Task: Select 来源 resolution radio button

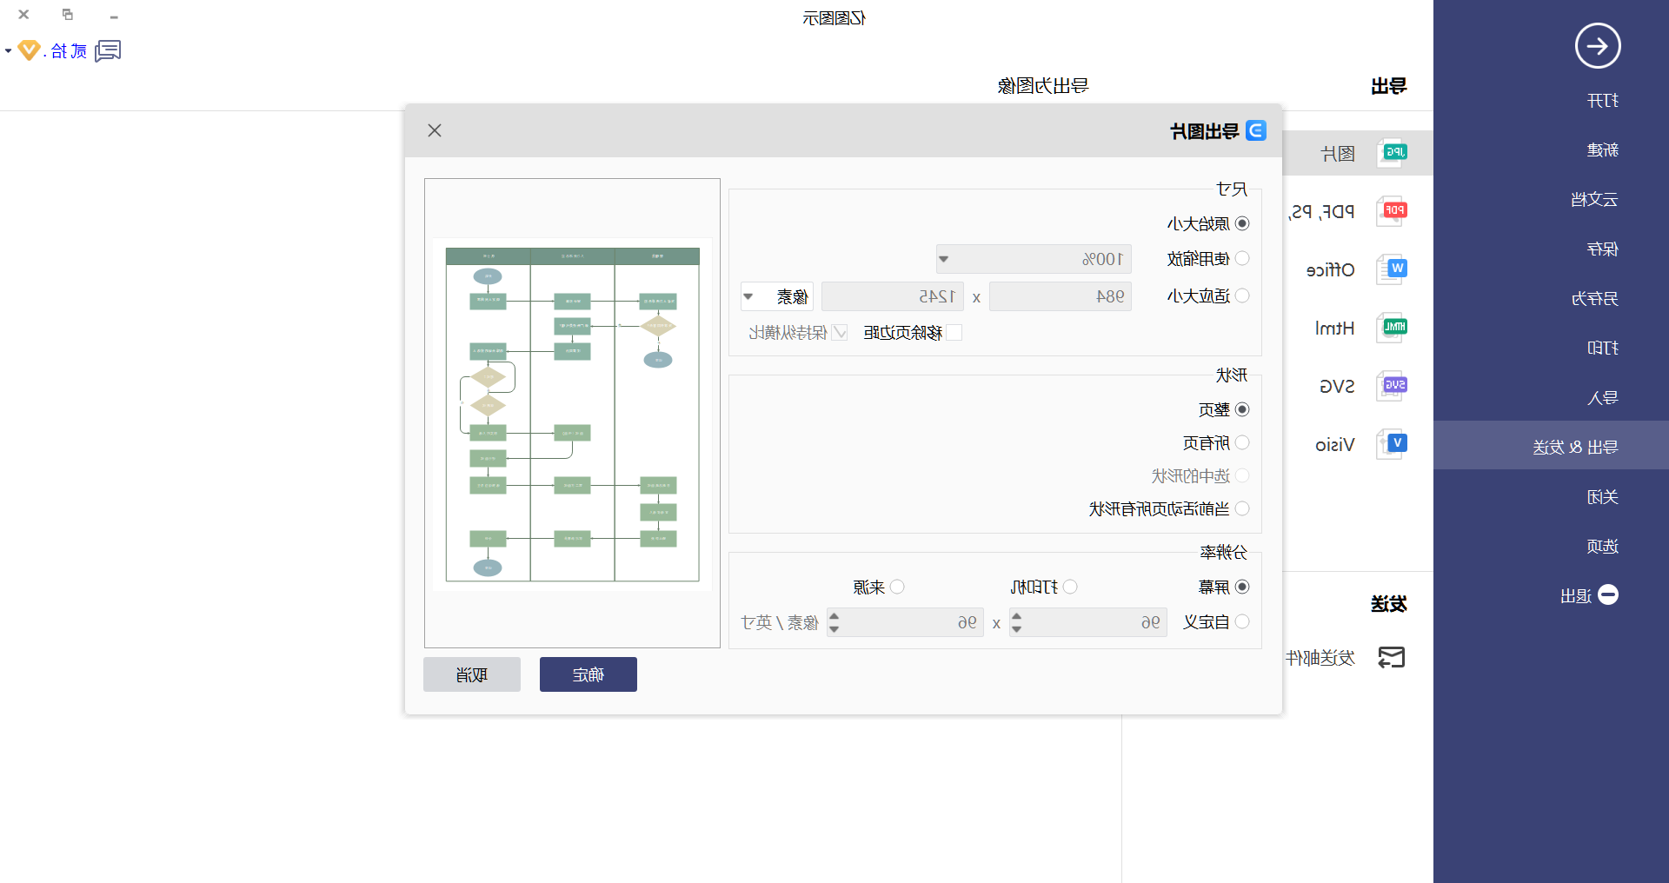Action: point(897,587)
